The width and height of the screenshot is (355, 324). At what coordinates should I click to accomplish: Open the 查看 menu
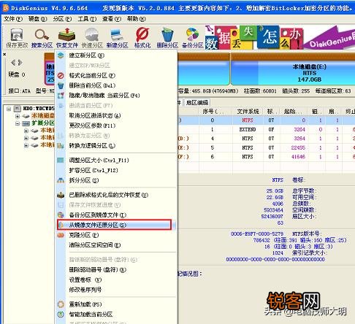pyautogui.click(x=112, y=19)
